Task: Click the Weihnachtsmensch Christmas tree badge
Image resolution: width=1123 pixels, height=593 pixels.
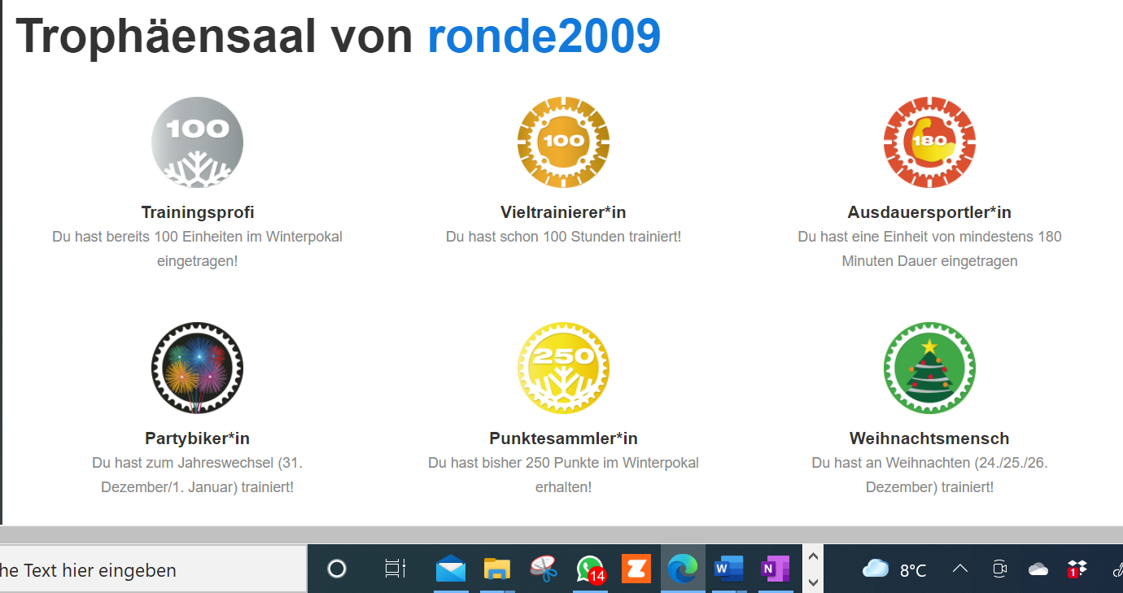Action: click(x=929, y=368)
